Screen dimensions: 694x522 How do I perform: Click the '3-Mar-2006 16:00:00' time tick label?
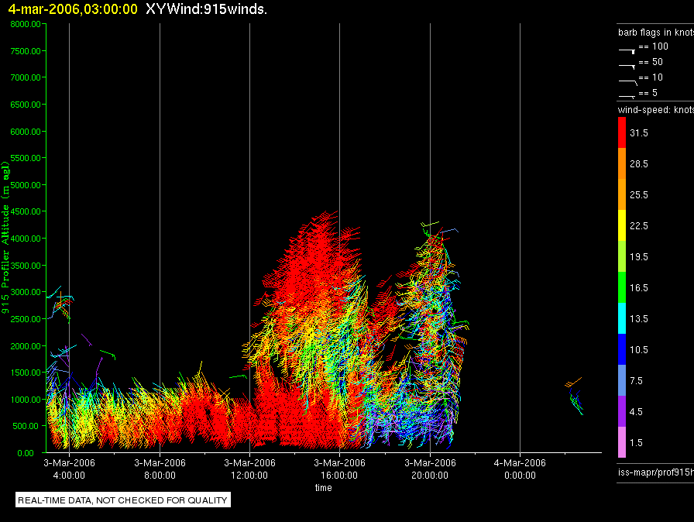coord(339,469)
